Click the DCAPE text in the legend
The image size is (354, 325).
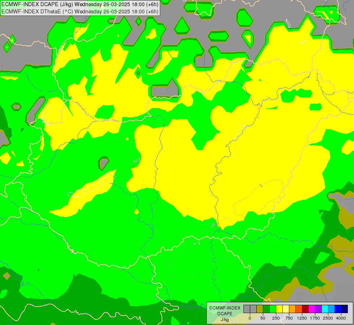coord(225,313)
